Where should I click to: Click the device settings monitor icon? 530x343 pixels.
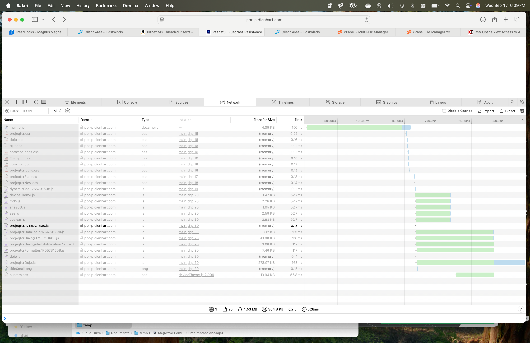(44, 102)
